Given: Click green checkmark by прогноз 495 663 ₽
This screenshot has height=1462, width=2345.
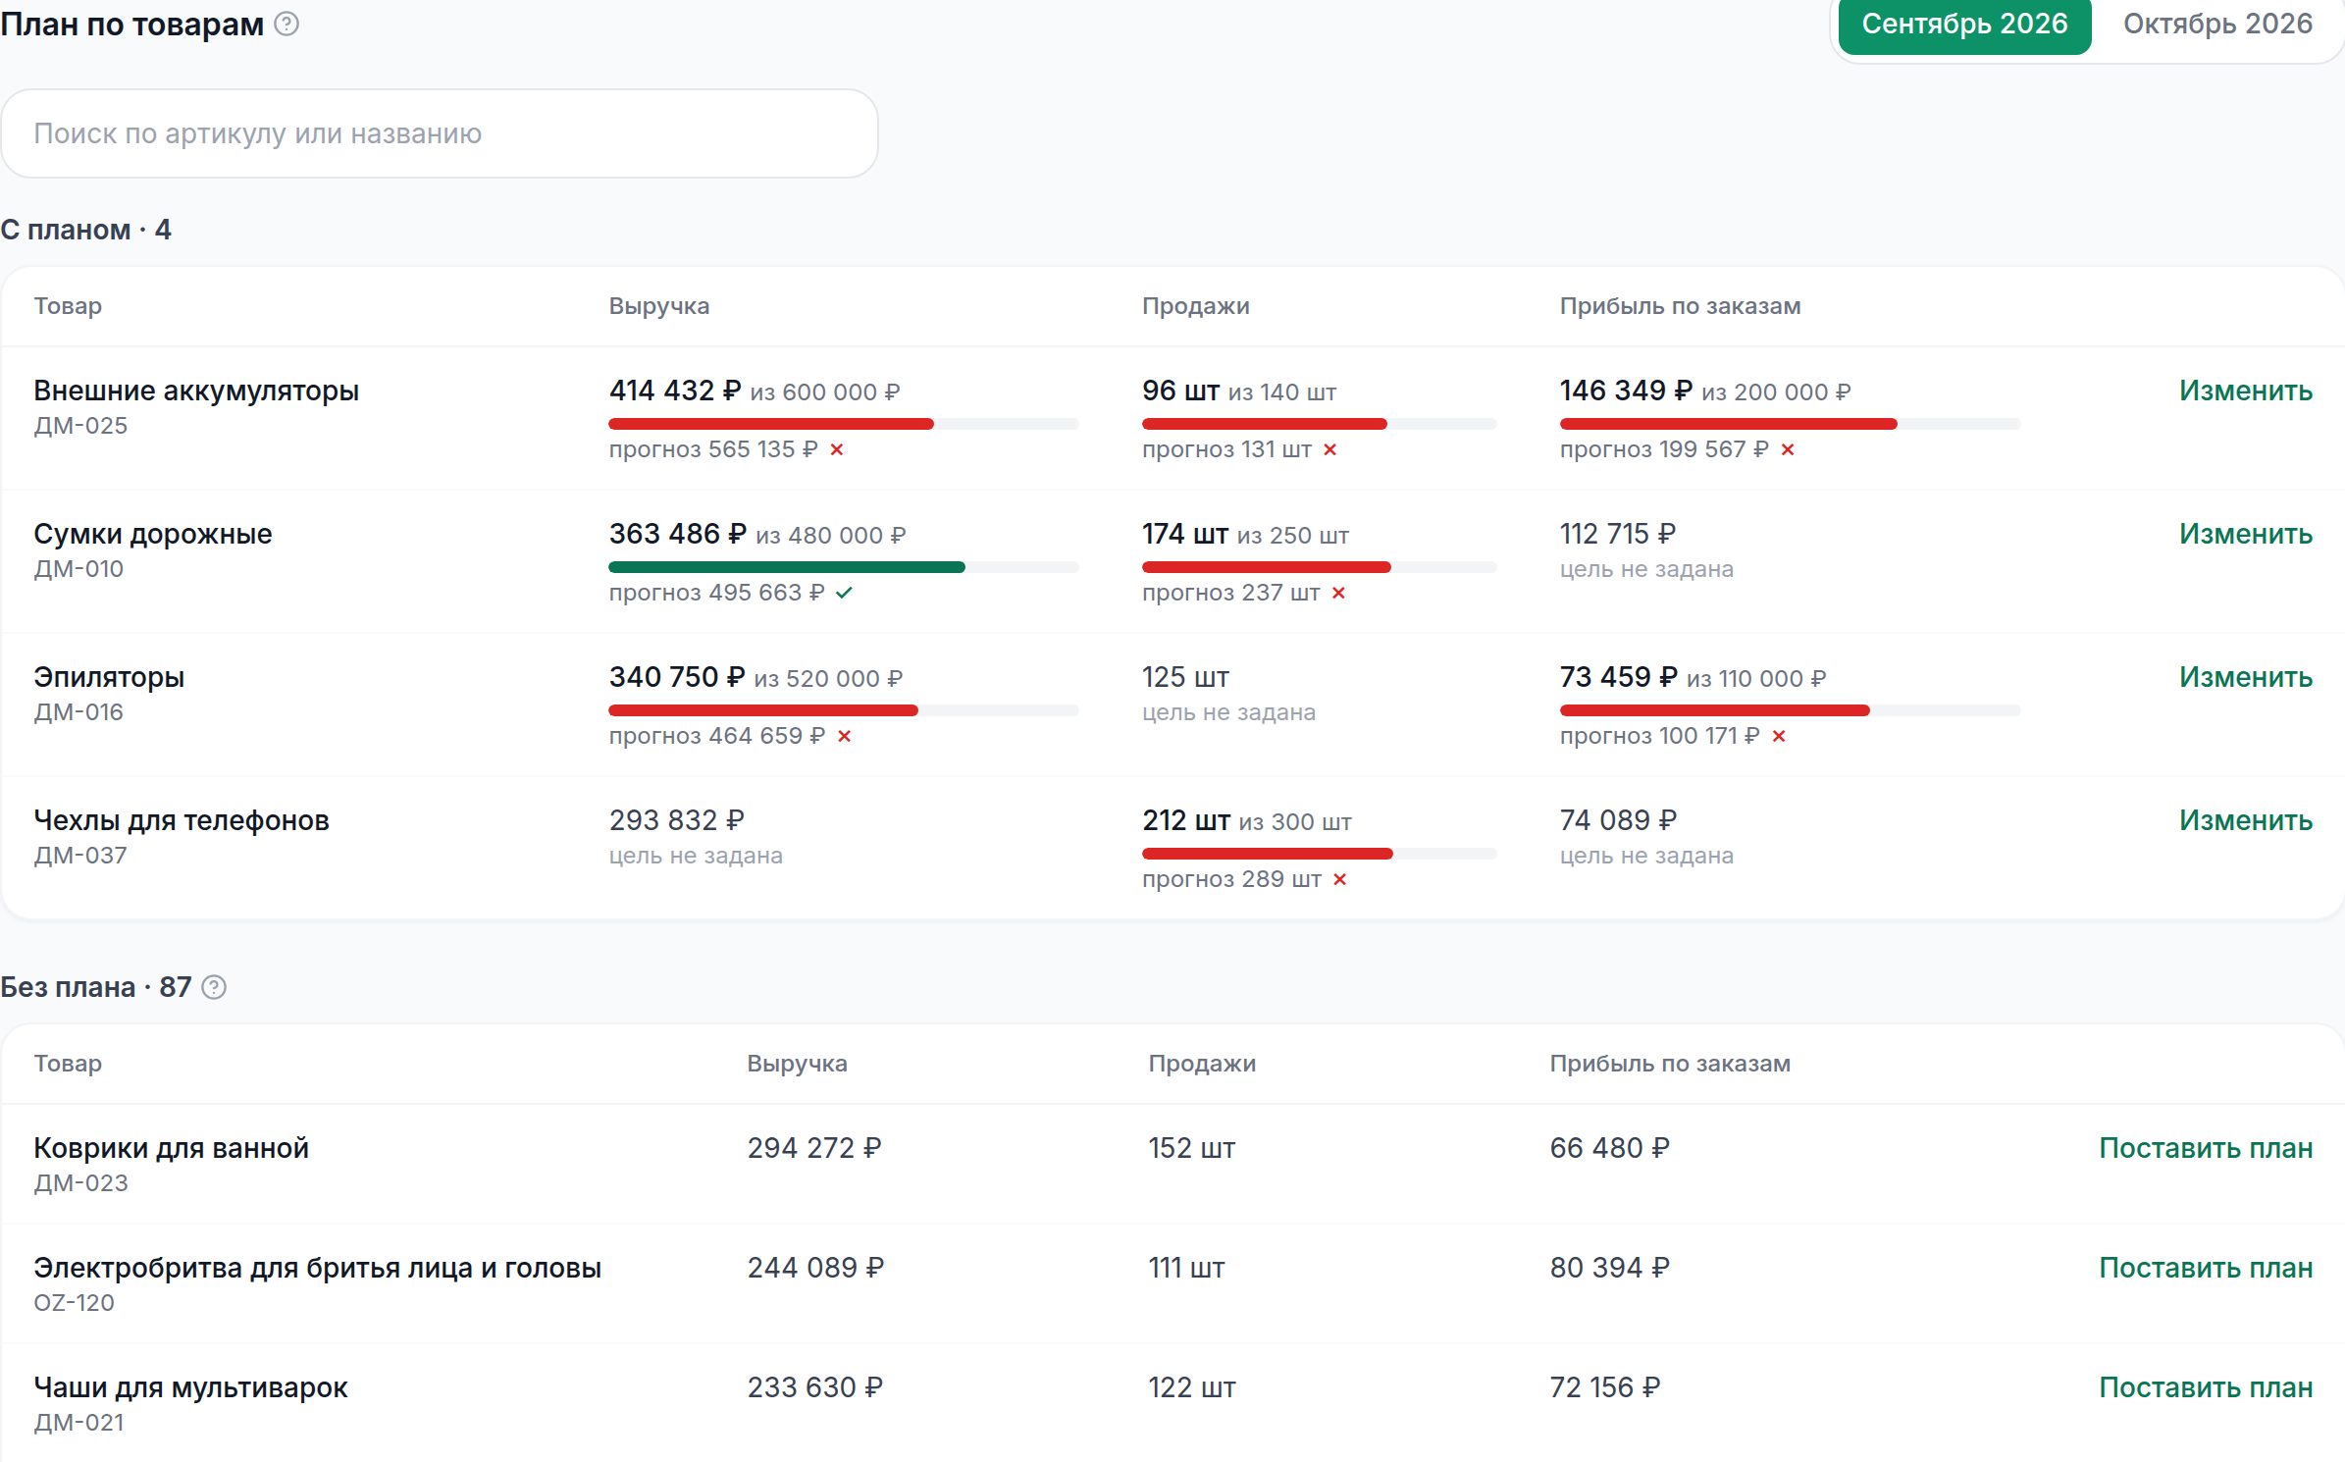Looking at the screenshot, I should click(x=845, y=593).
